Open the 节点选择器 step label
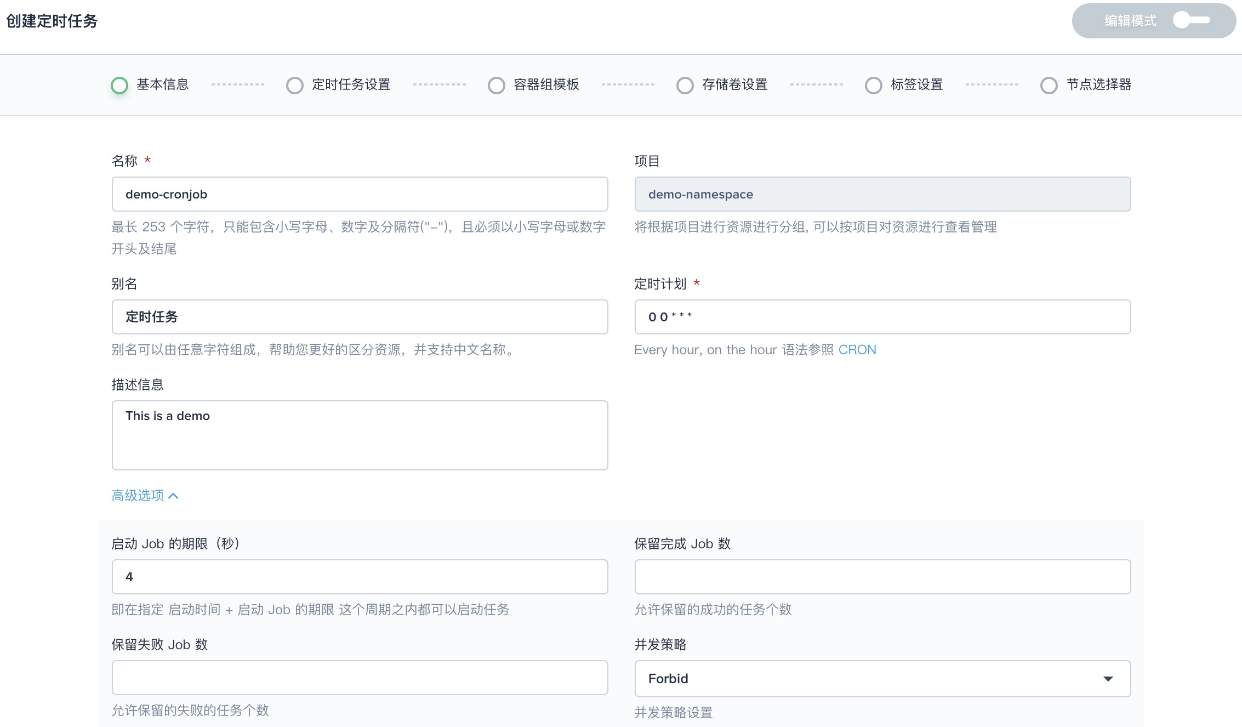The height and width of the screenshot is (727, 1242). click(x=1099, y=84)
